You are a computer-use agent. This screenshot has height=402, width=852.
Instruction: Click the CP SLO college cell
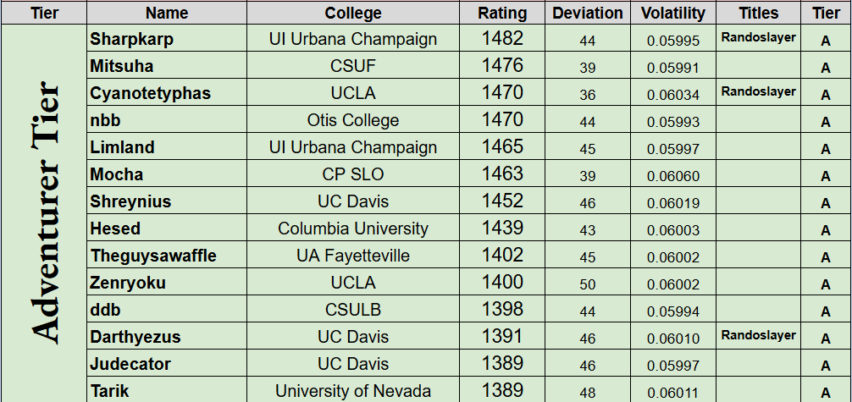(353, 174)
